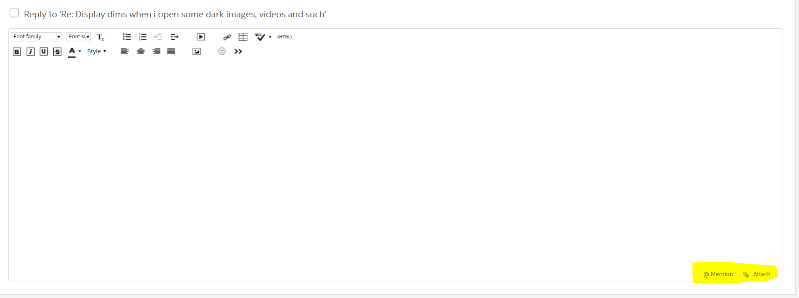Image resolution: width=799 pixels, height=298 pixels.
Task: Click the insert photo icon
Action: [x=197, y=51]
